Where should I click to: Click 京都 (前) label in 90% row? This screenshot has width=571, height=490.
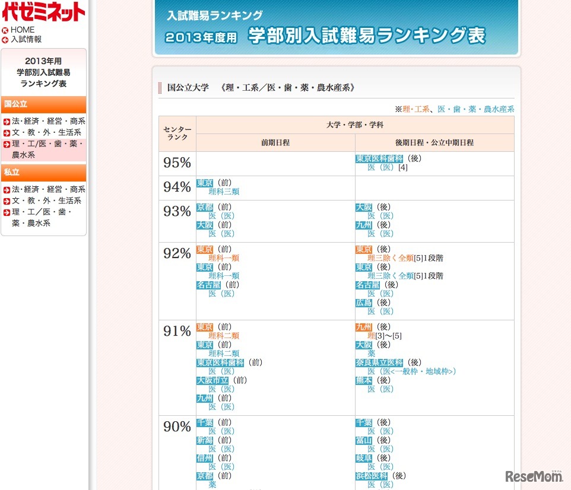[x=205, y=476]
